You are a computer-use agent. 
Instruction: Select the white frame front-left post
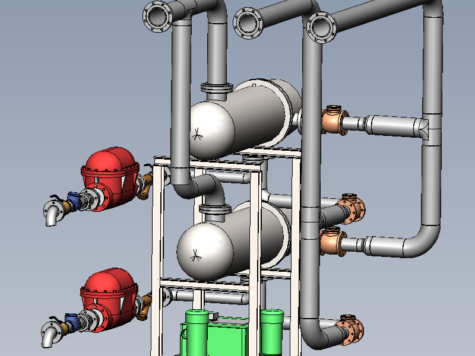(157, 260)
